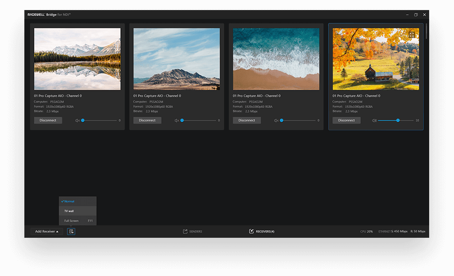Select the desert mountain preview thumbnail
Screen dimensions: 454x276
177,59
